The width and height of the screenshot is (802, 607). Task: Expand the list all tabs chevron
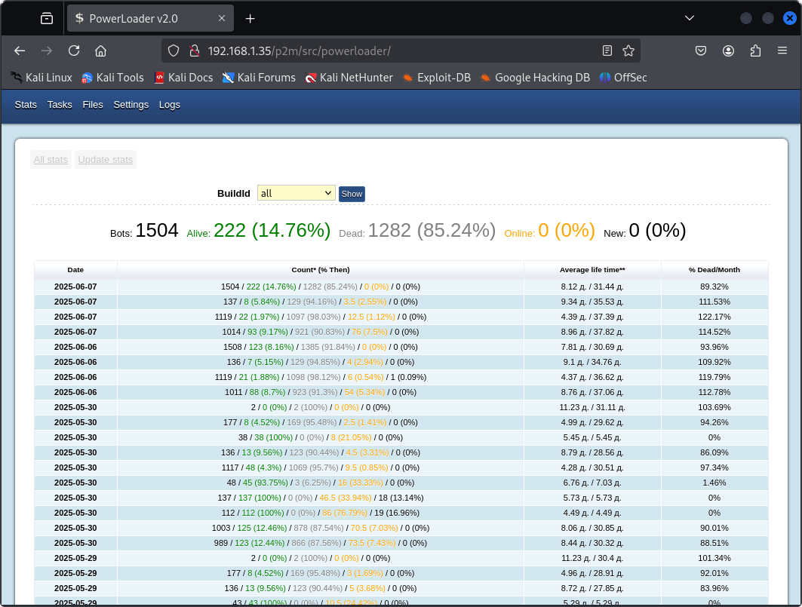tap(689, 18)
